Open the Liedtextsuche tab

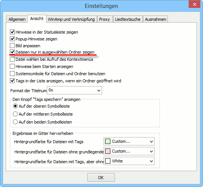tap(128, 19)
